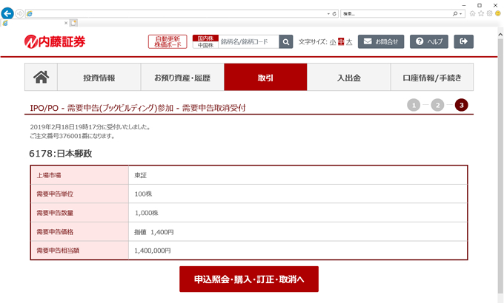Refresh the page via address bar reload icon
The image size is (504, 303).
[x=334, y=14]
